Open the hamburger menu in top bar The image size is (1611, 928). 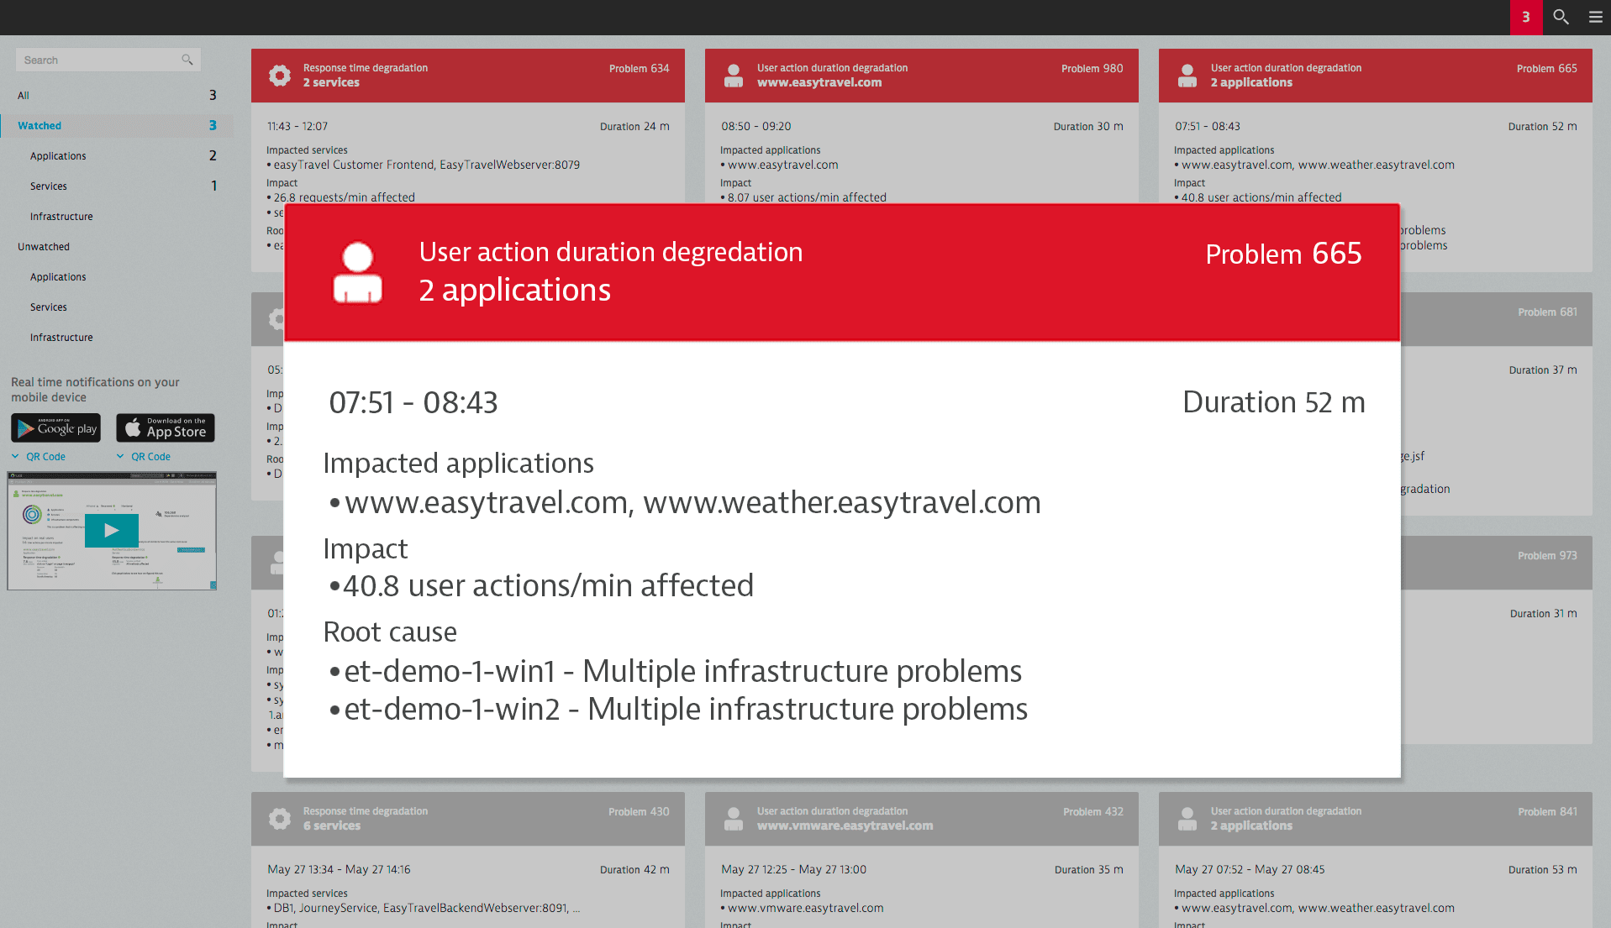1595,17
